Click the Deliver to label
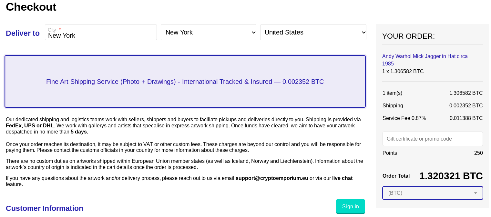 (23, 33)
